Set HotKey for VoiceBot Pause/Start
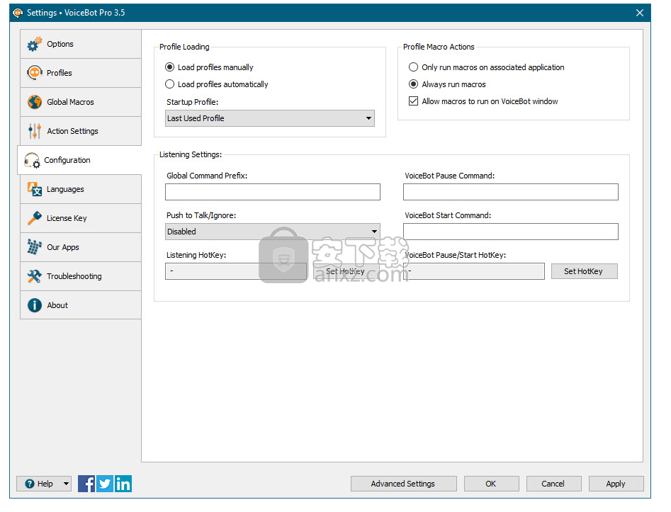671x512 pixels. click(584, 271)
